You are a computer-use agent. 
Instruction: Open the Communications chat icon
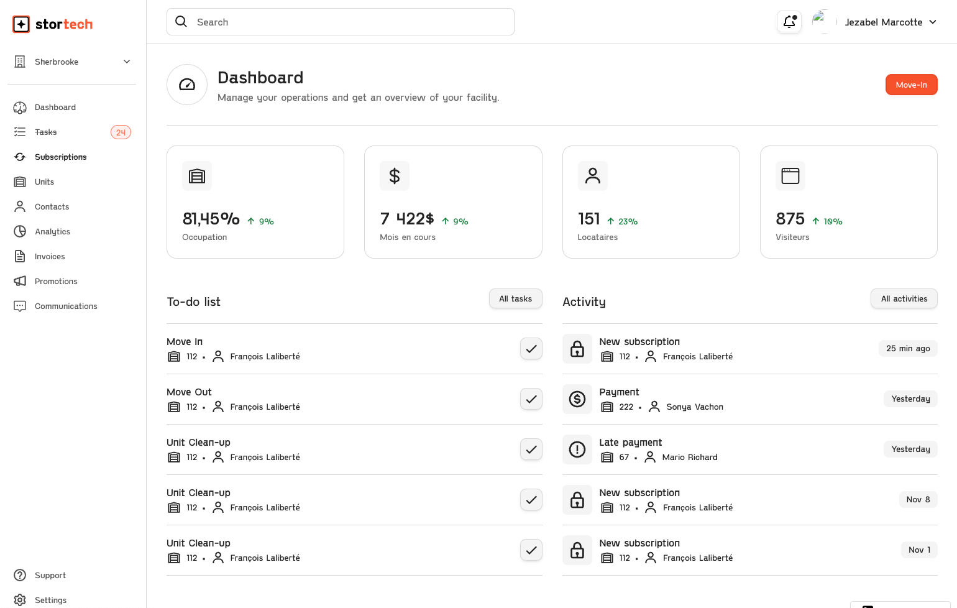click(20, 306)
